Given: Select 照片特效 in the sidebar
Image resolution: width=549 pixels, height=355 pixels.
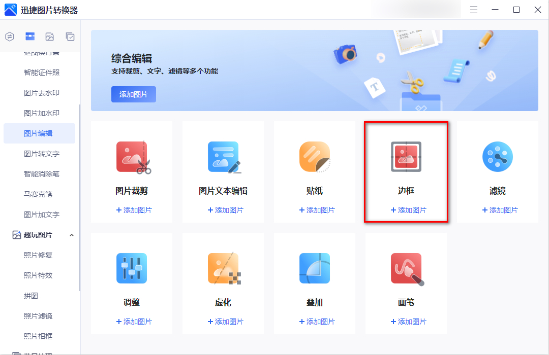Looking at the screenshot, I should pyautogui.click(x=38, y=275).
